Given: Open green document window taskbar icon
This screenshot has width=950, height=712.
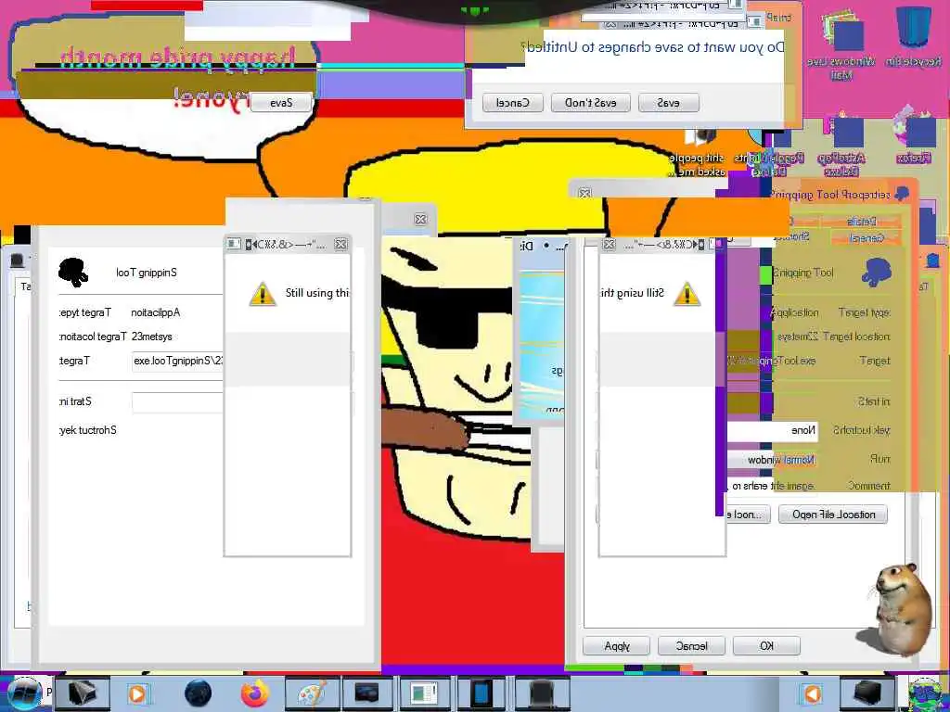Looking at the screenshot, I should (x=423, y=693).
